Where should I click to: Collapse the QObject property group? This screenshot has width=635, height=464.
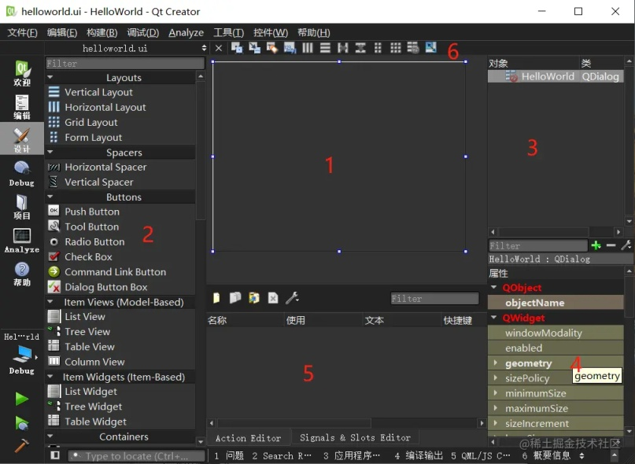pos(493,288)
